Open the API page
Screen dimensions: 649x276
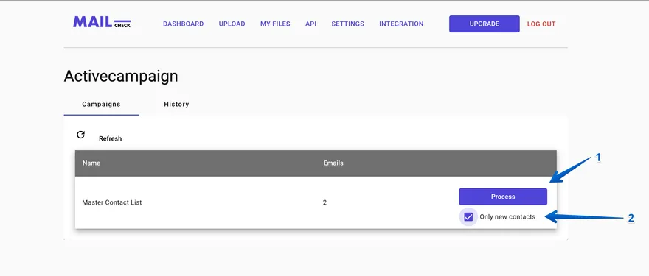coord(310,24)
